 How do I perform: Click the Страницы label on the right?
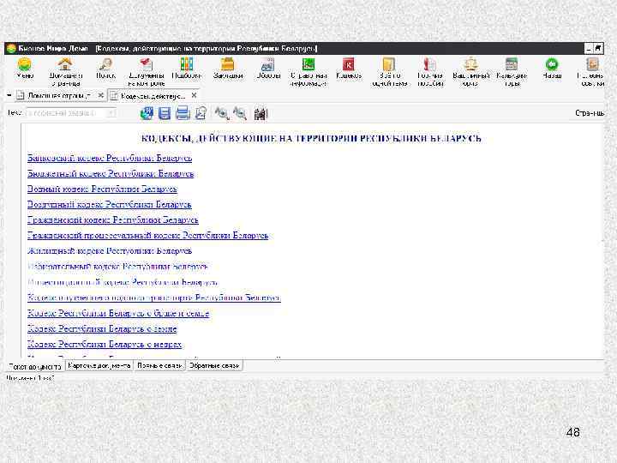point(590,113)
